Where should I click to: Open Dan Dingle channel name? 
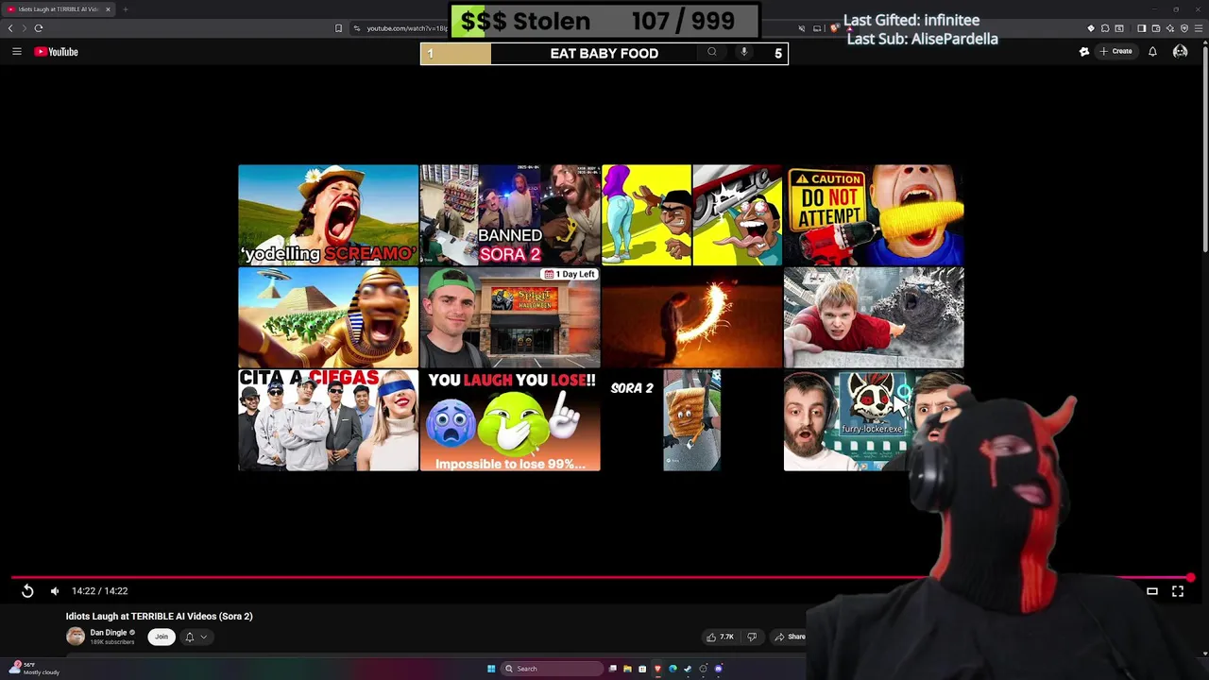tap(109, 633)
